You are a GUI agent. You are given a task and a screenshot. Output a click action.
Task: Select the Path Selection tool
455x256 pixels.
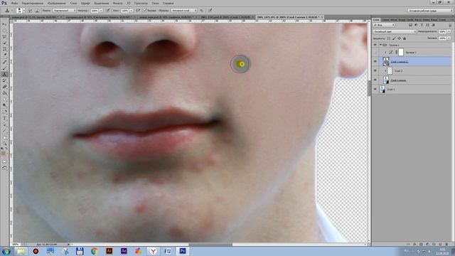tap(5, 124)
